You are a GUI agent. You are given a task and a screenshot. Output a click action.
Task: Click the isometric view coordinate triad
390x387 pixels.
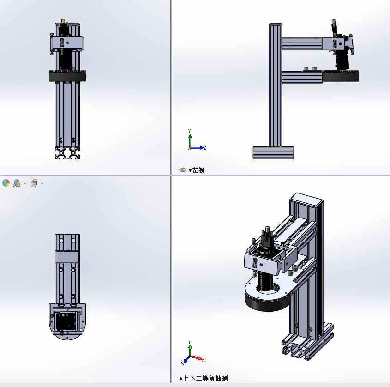[x=193, y=352]
